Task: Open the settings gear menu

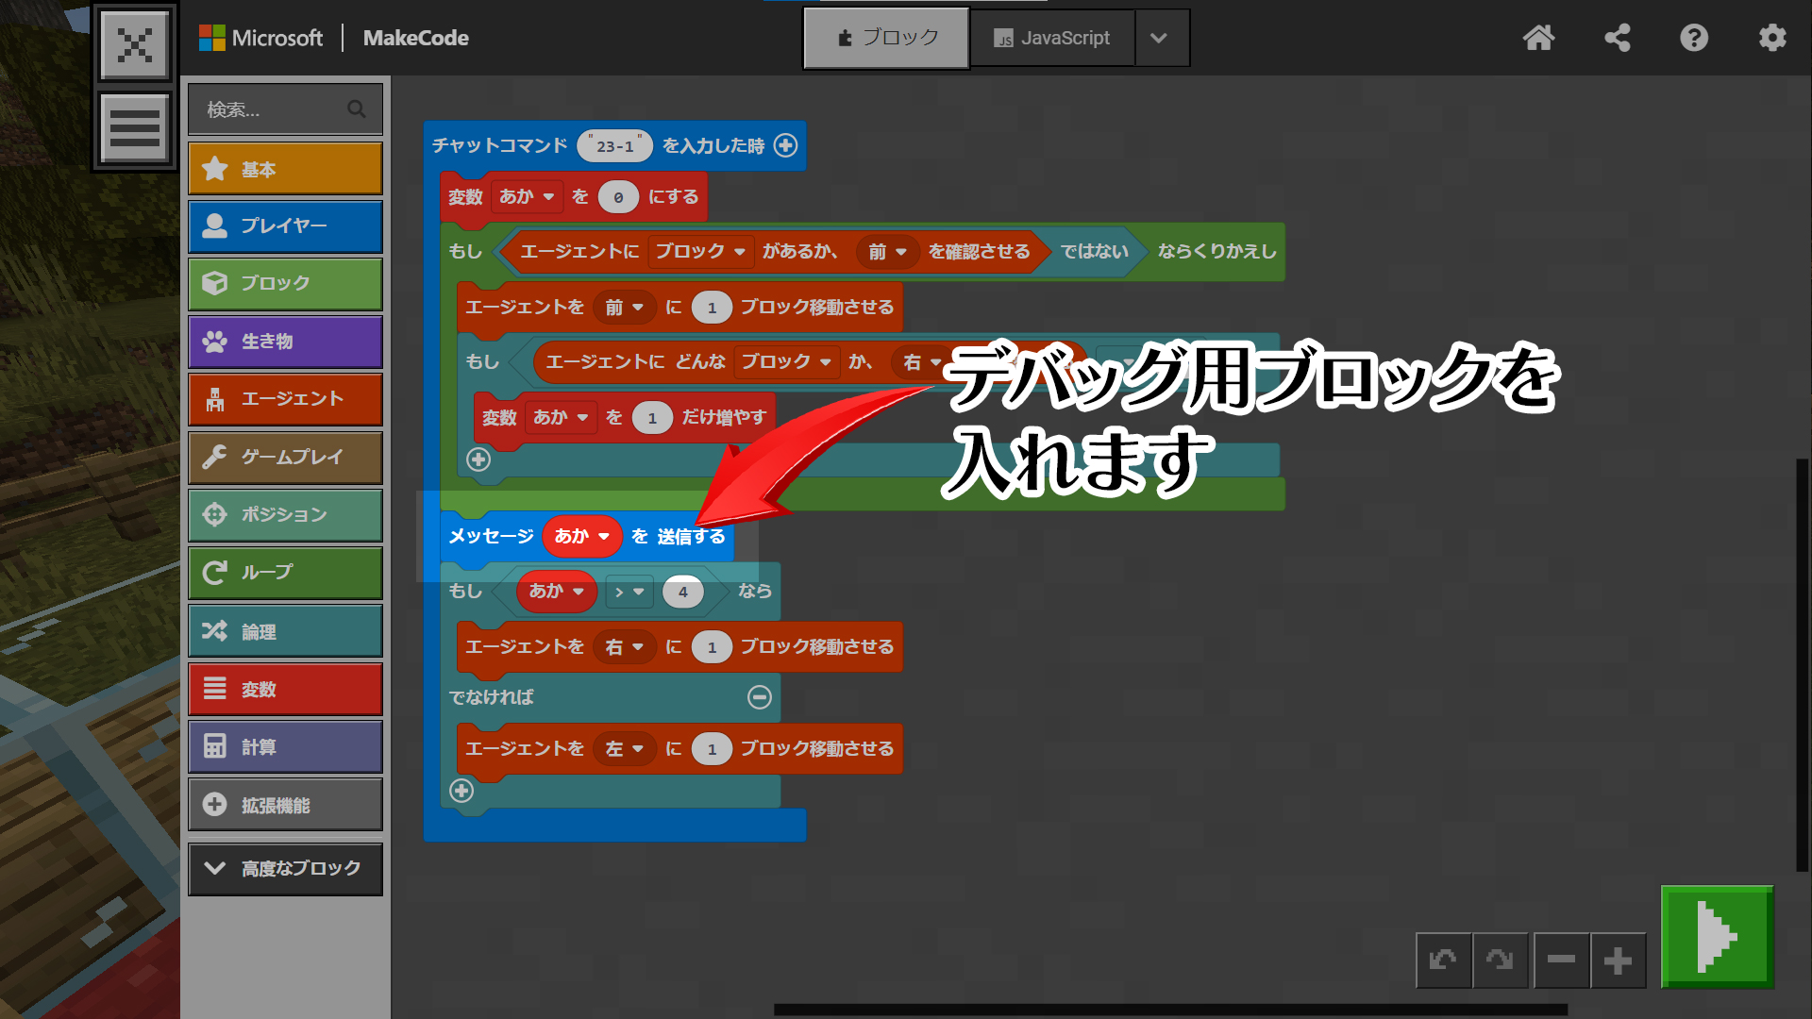Action: coord(1772,38)
